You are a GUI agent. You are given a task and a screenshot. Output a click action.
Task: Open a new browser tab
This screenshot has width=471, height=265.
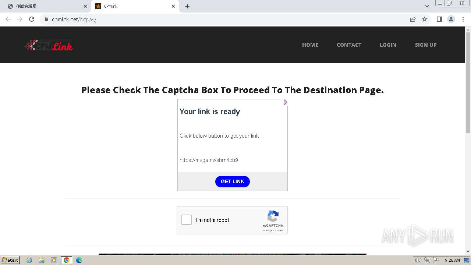(187, 6)
